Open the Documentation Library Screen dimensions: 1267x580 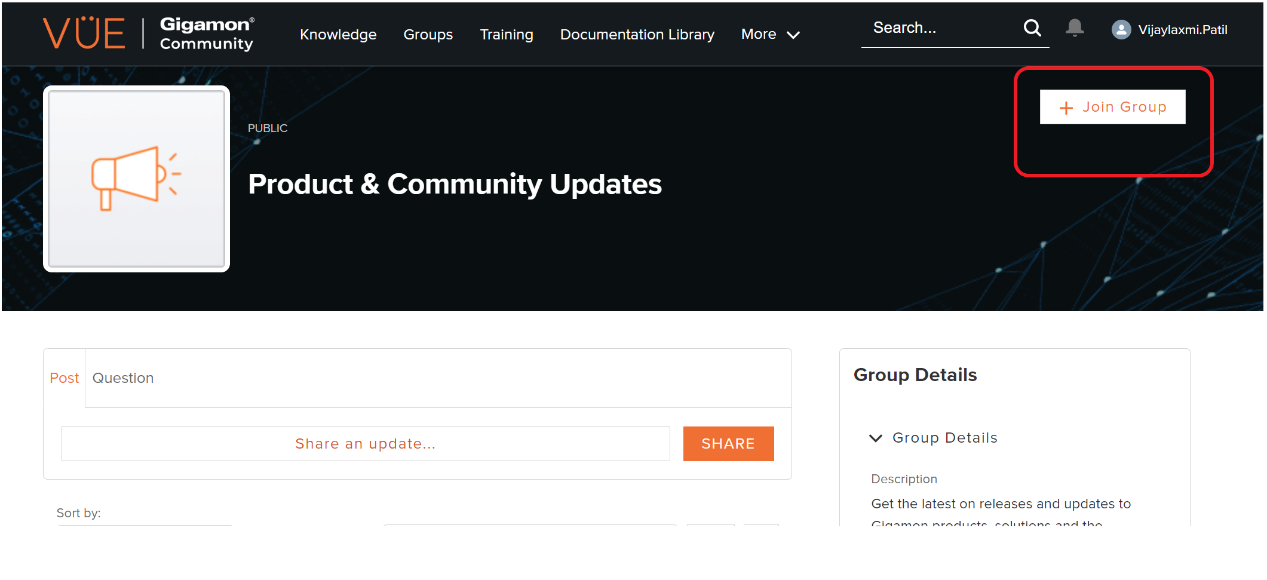point(637,35)
